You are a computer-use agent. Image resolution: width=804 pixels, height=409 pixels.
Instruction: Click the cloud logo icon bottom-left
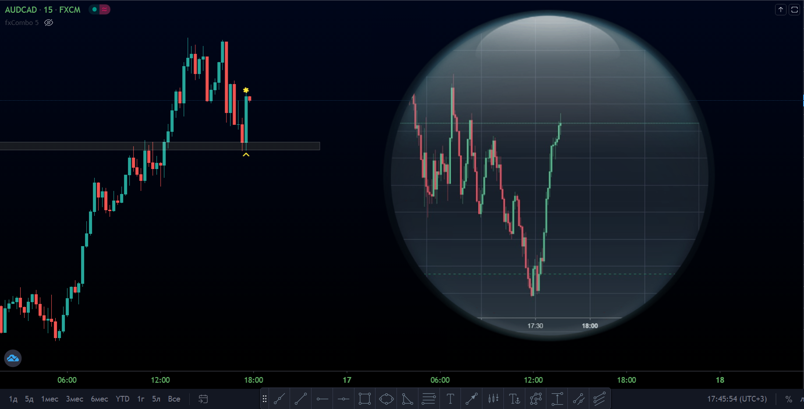coord(13,358)
